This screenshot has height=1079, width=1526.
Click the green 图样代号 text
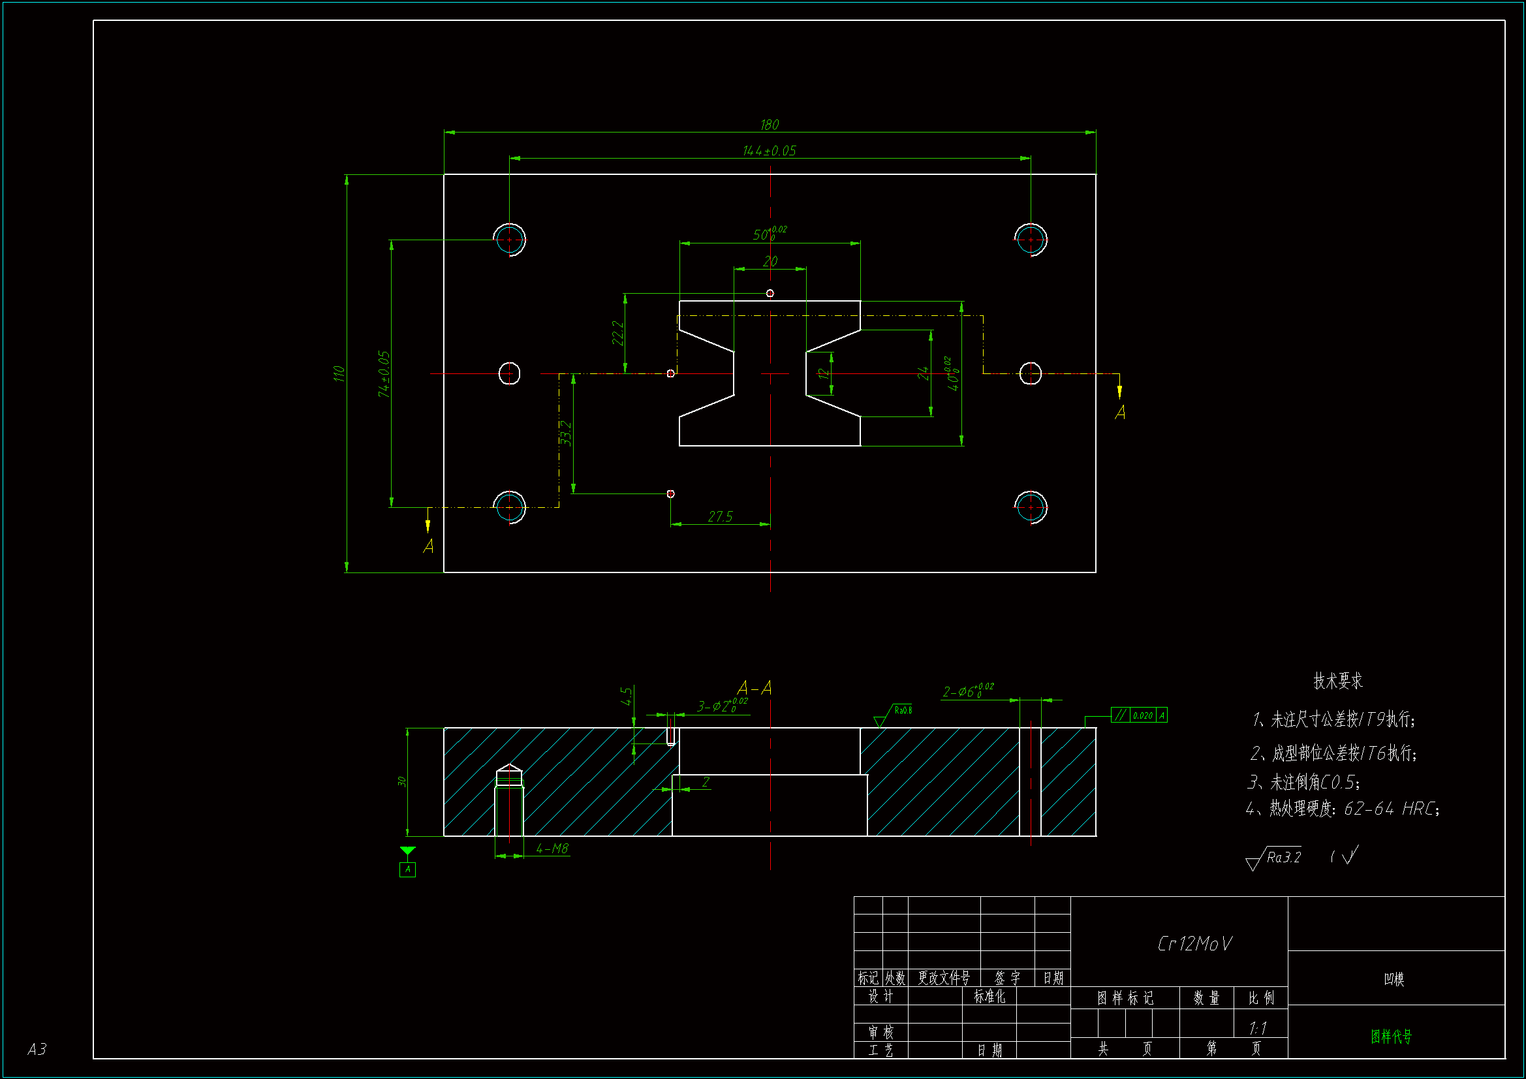point(1390,1036)
